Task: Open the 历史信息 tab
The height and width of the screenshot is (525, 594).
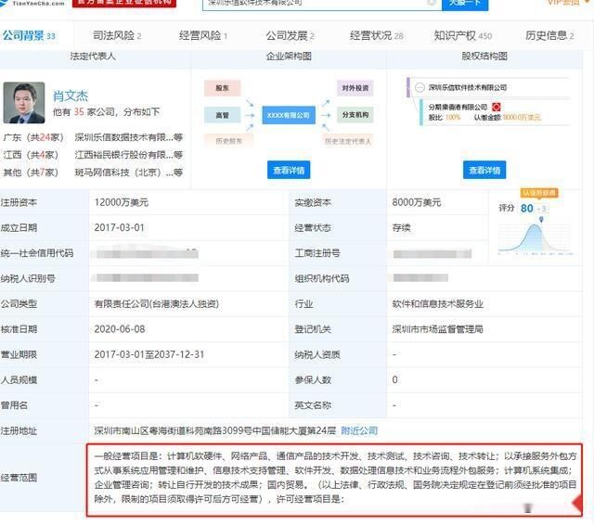Action: [x=549, y=36]
